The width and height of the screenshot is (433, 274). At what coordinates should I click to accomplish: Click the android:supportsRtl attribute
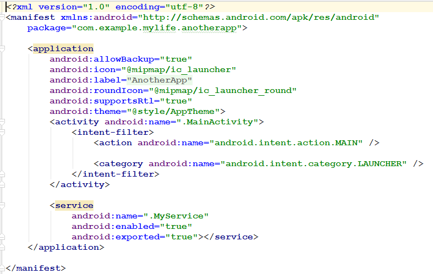(120, 101)
